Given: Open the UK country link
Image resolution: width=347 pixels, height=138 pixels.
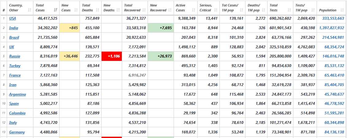Looking at the screenshot, I should (12, 47).
